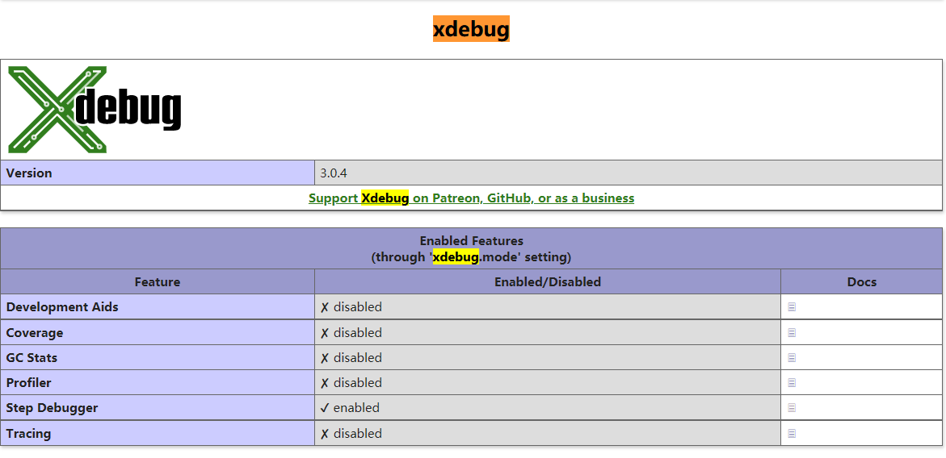The height and width of the screenshot is (458, 946).
Task: Select the version number 3.0.4
Action: pyautogui.click(x=334, y=173)
